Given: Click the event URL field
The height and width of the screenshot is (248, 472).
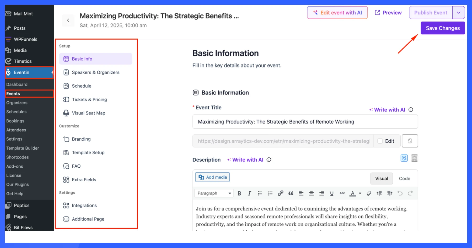Looking at the screenshot, I should 283,141.
